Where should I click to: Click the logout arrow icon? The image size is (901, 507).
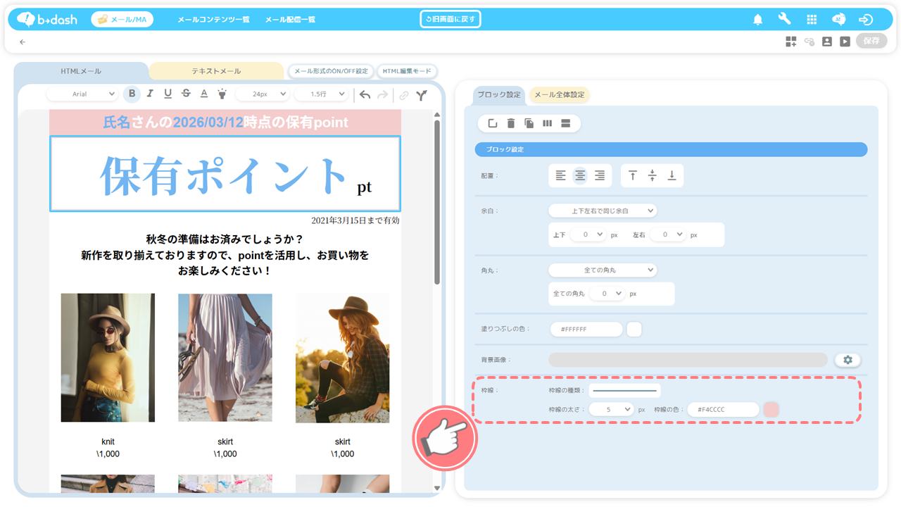click(x=866, y=20)
